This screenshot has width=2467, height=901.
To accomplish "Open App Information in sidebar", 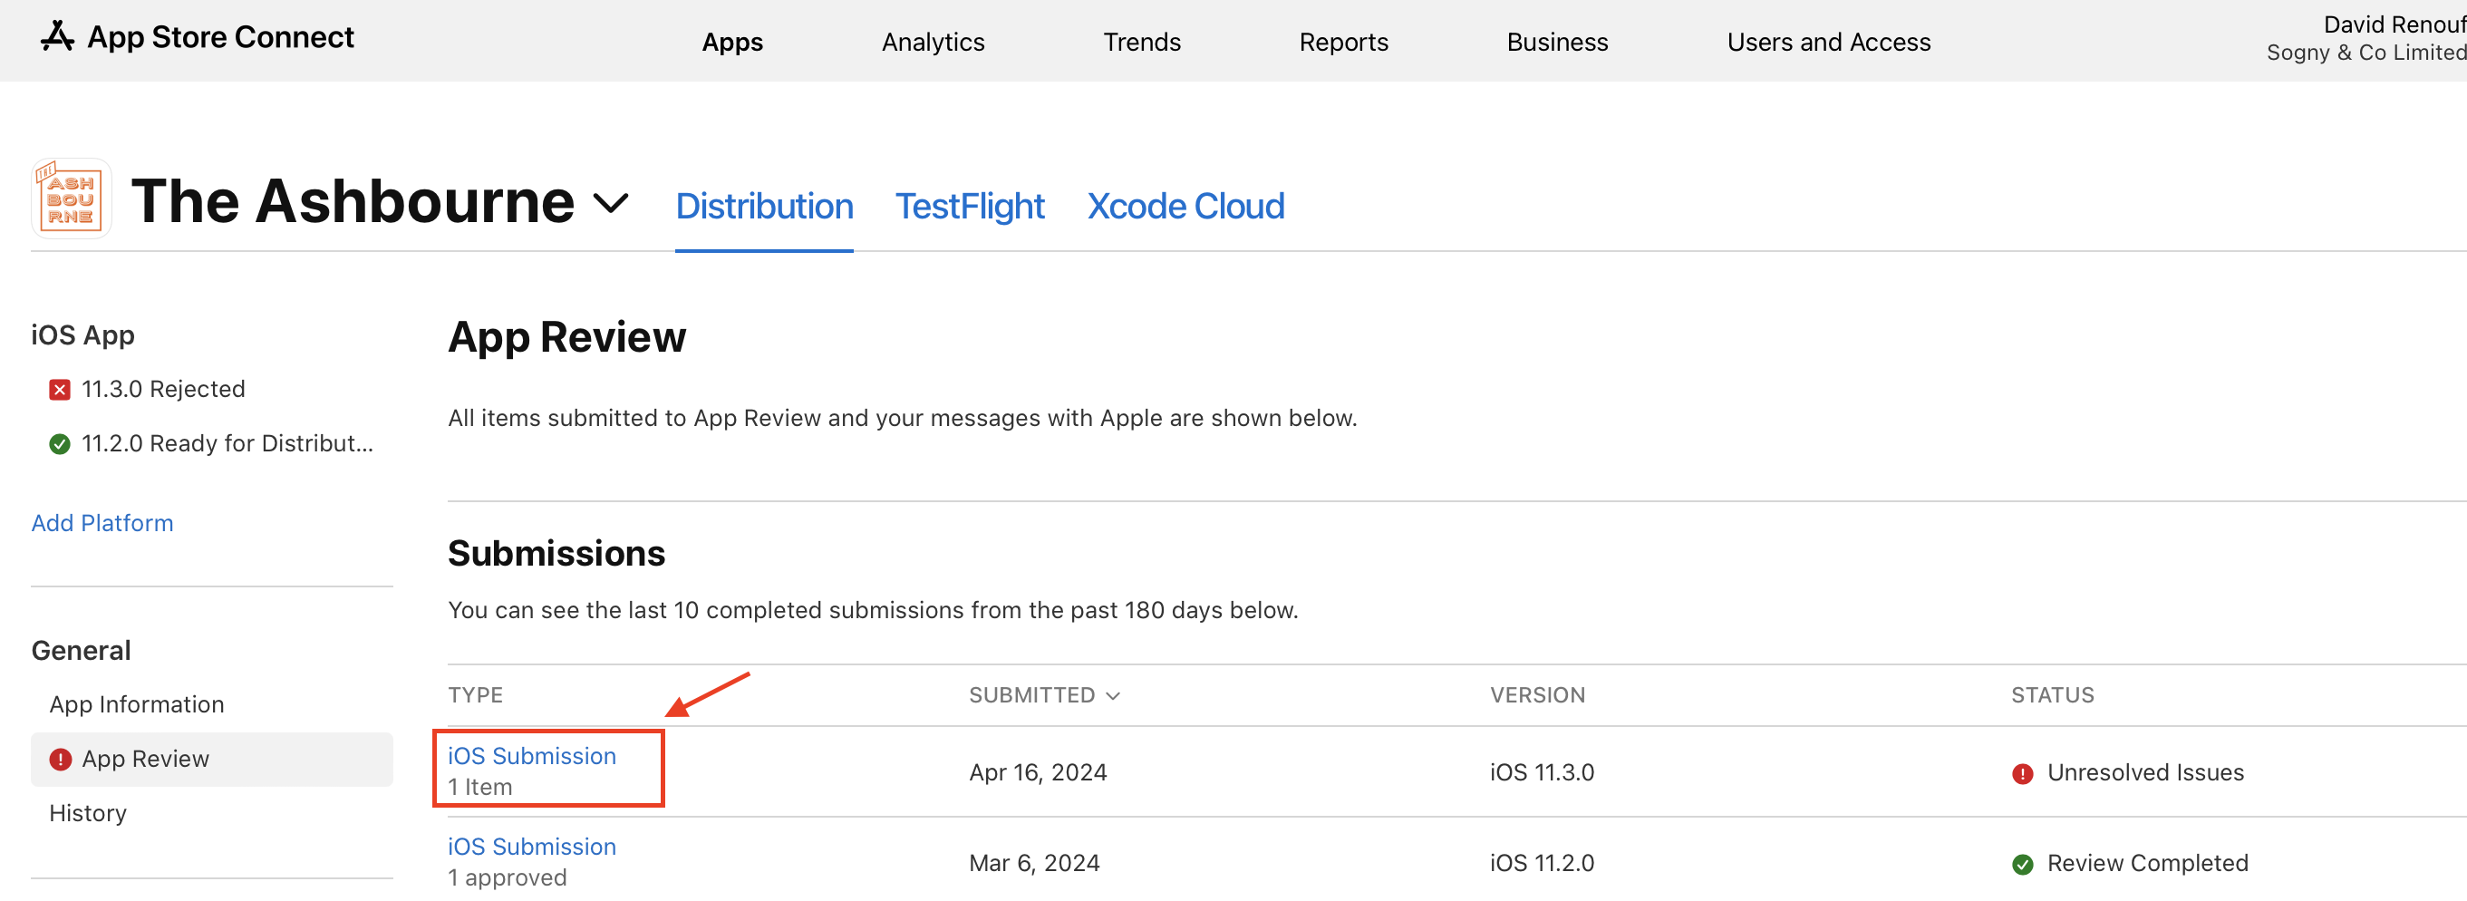I will point(137,704).
